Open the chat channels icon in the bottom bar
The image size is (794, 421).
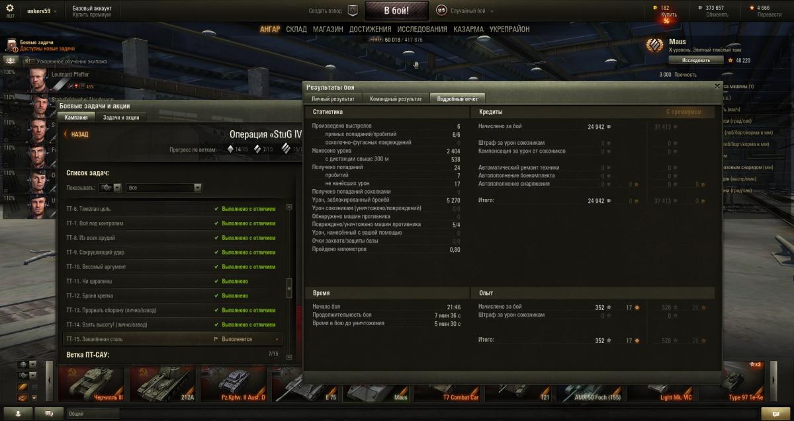[48, 413]
